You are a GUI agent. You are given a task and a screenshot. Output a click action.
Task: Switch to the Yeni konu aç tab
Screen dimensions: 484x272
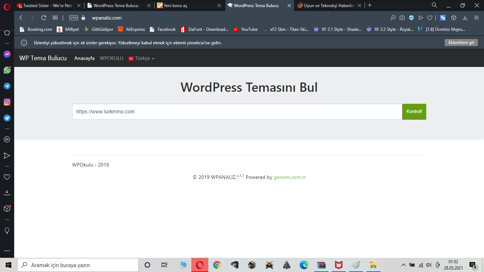point(190,6)
